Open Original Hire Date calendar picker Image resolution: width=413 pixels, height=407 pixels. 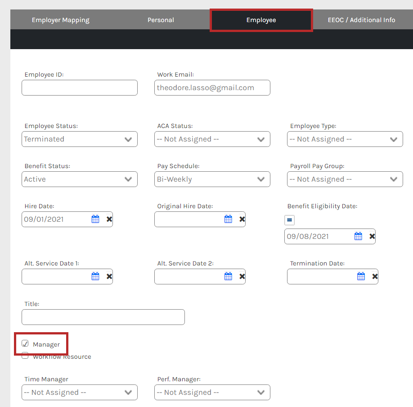(228, 220)
